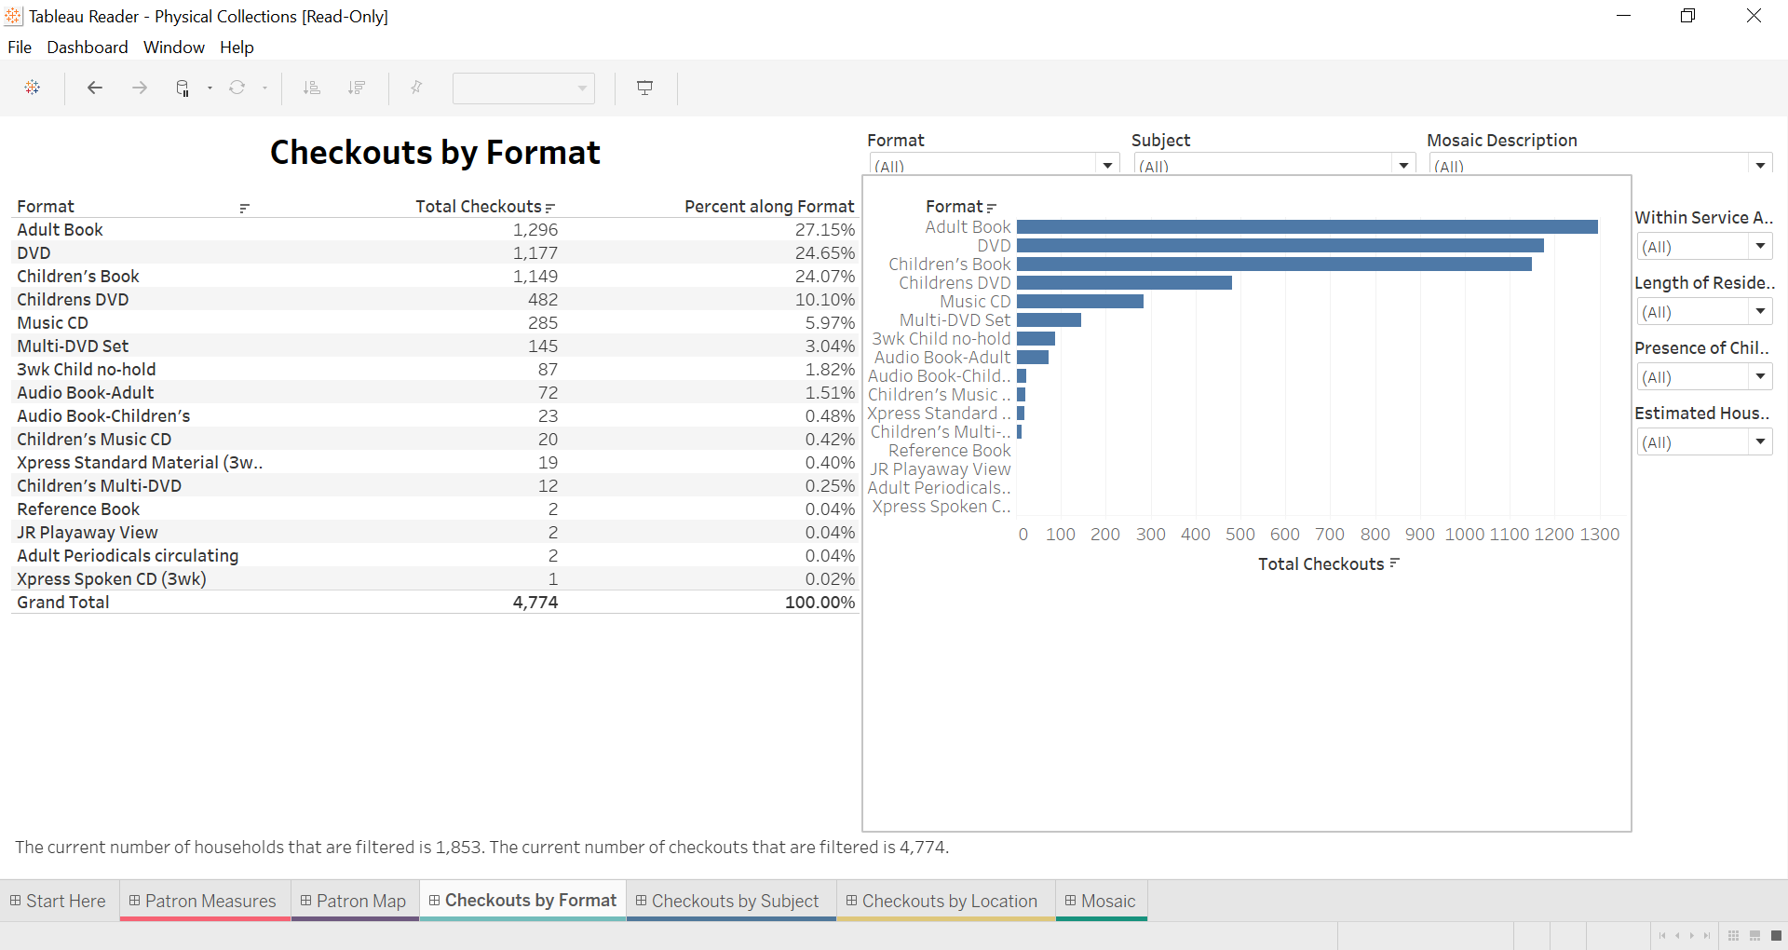Click the DVD checkouts value 1,177
Screen dimensions: 1788x950
click(535, 253)
